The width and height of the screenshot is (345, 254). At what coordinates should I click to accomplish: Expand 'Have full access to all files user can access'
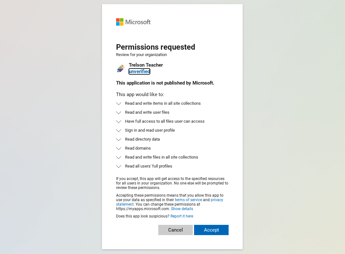[119, 121]
